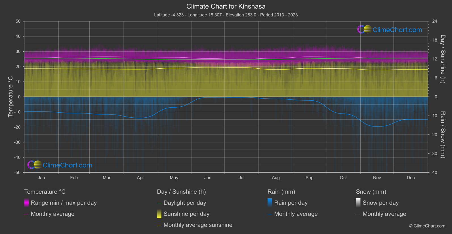Click the Jul month axis label

241,178
